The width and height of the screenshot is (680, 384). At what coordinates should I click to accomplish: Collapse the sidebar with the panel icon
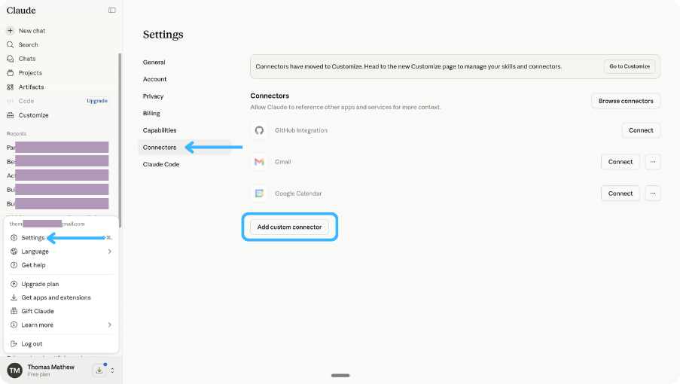(112, 11)
